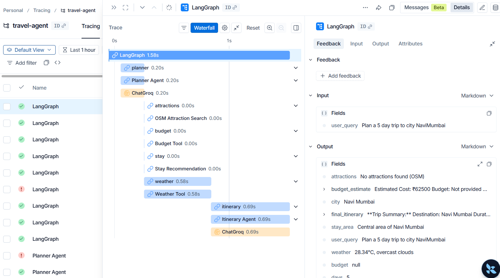Collapse the Feedback section
The height and width of the screenshot is (278, 500).
click(310, 60)
